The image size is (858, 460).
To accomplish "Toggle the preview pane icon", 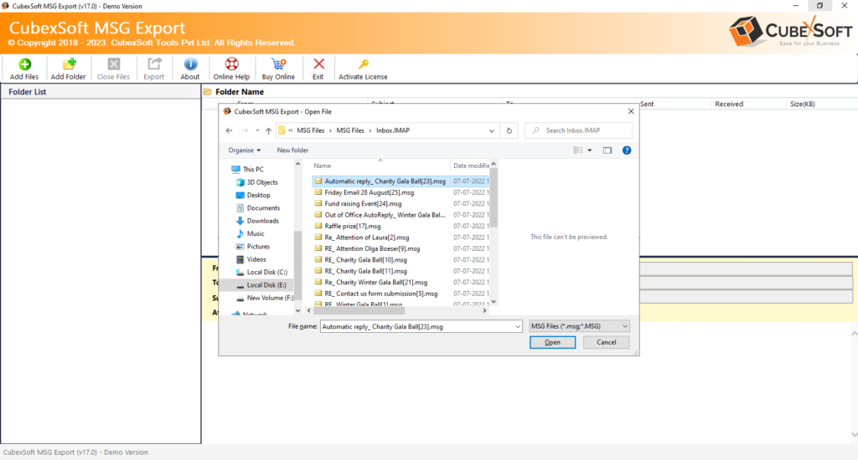I will 607,151.
